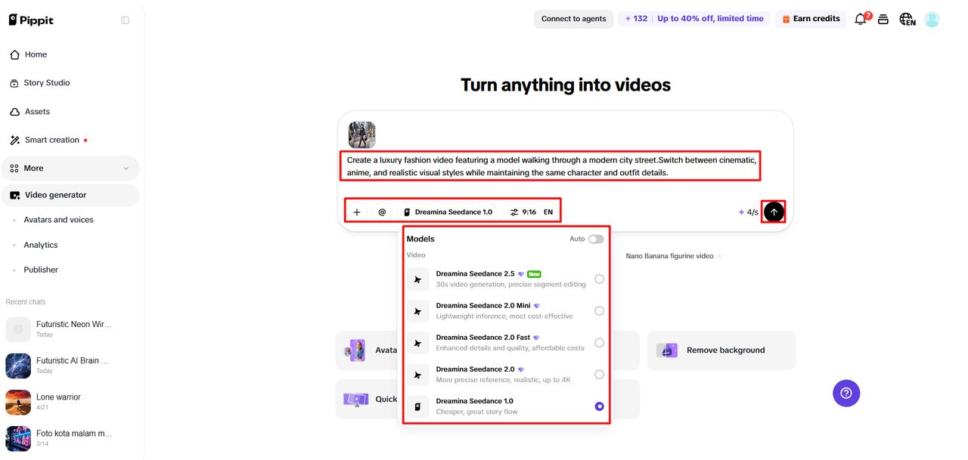Click the diamond icon beside Seedance 2.0 Mini
This screenshot has height=460, width=968.
click(x=537, y=306)
